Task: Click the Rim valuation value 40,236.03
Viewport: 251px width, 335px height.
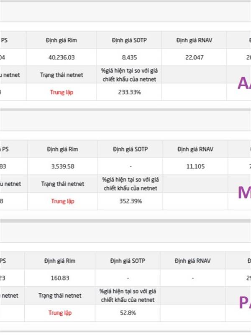Action: (61, 57)
